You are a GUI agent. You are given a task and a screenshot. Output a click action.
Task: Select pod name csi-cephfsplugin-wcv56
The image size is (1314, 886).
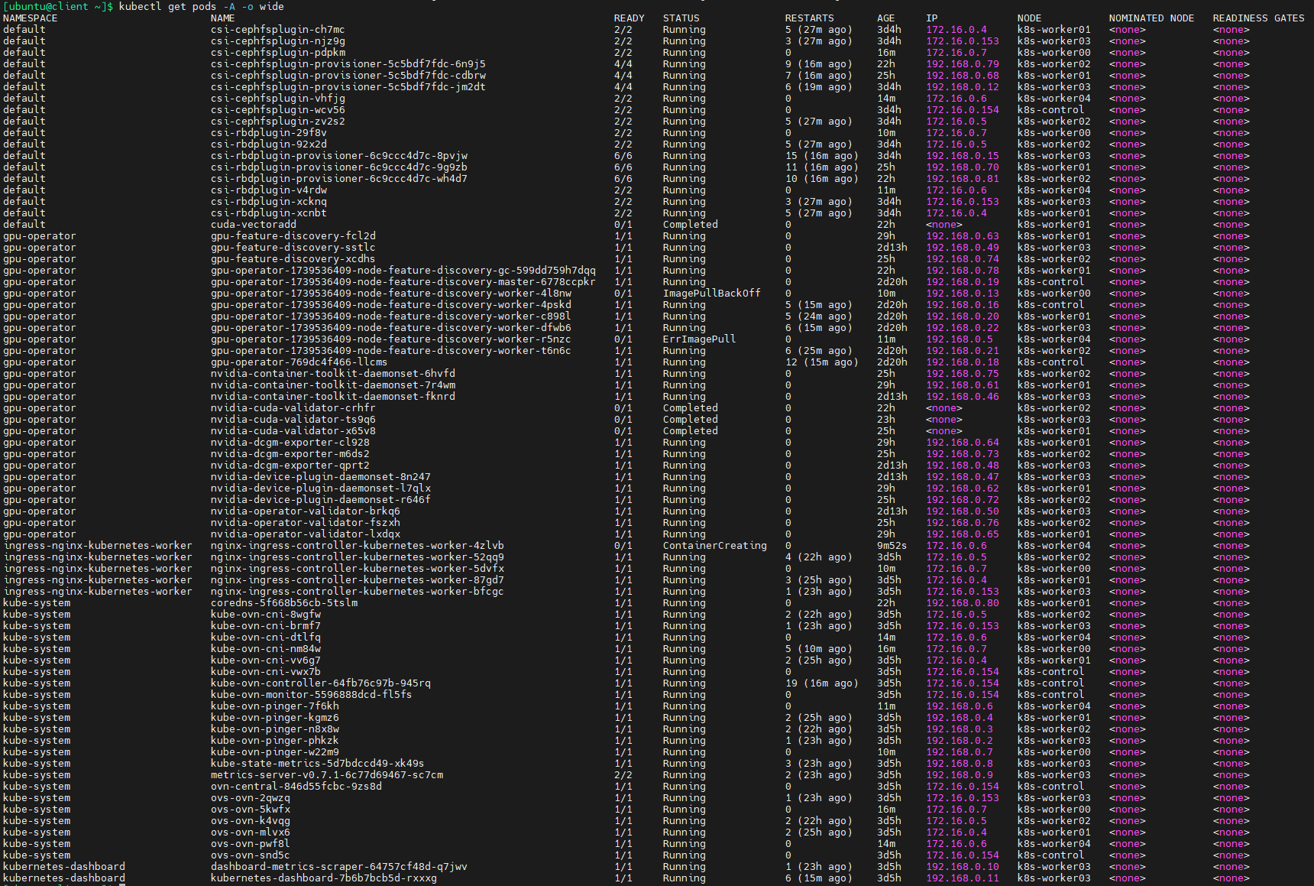point(277,109)
